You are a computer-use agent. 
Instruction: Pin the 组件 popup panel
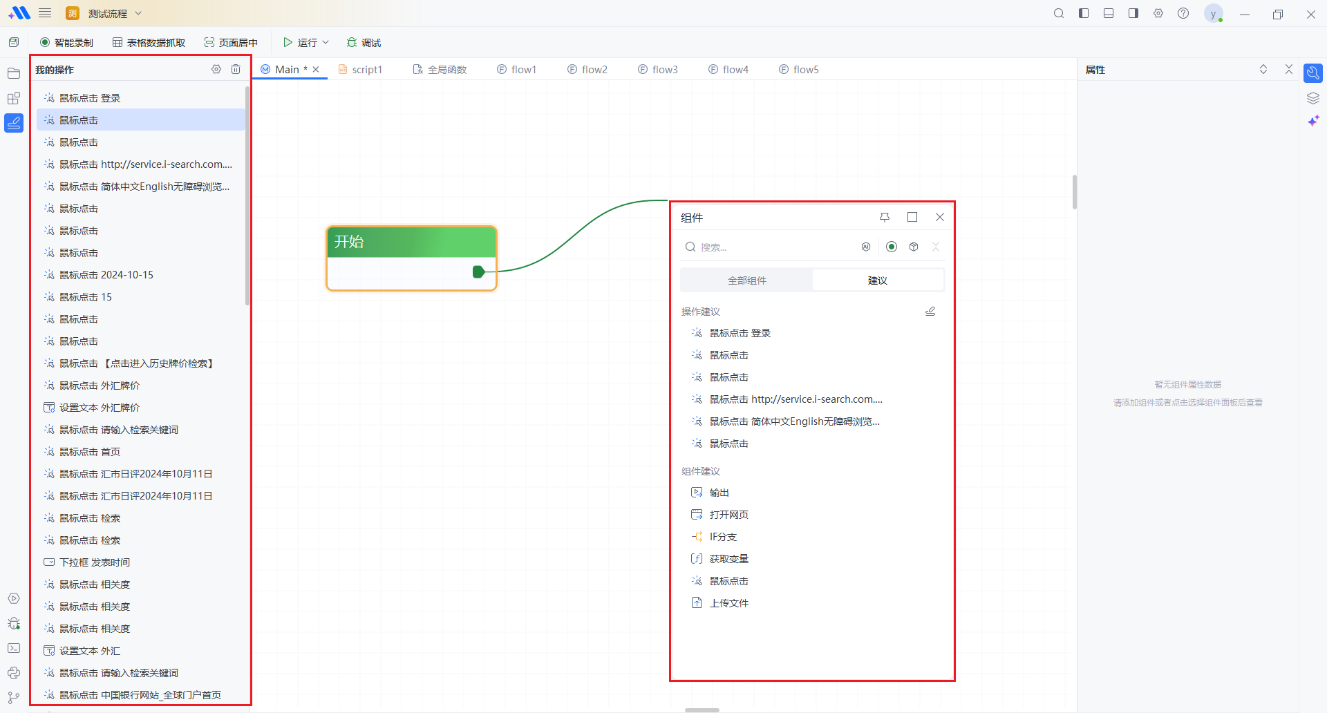tap(885, 217)
